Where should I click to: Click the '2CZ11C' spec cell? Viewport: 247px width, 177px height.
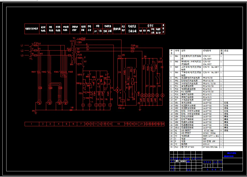coord(211,144)
